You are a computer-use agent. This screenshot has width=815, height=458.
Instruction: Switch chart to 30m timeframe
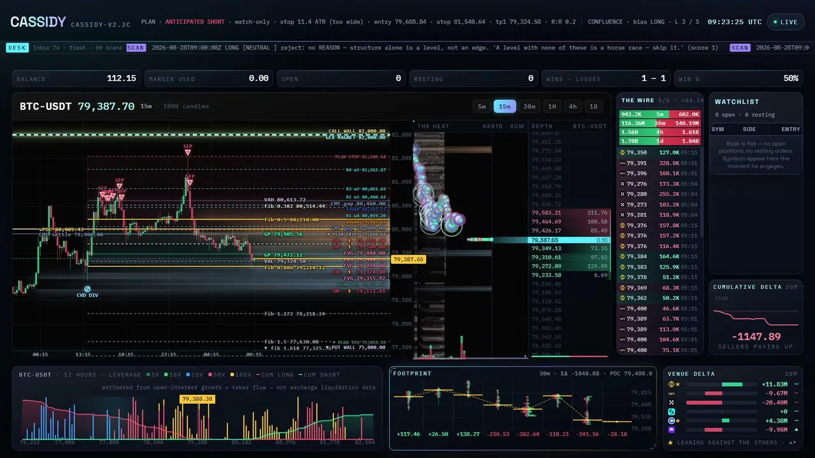(529, 106)
